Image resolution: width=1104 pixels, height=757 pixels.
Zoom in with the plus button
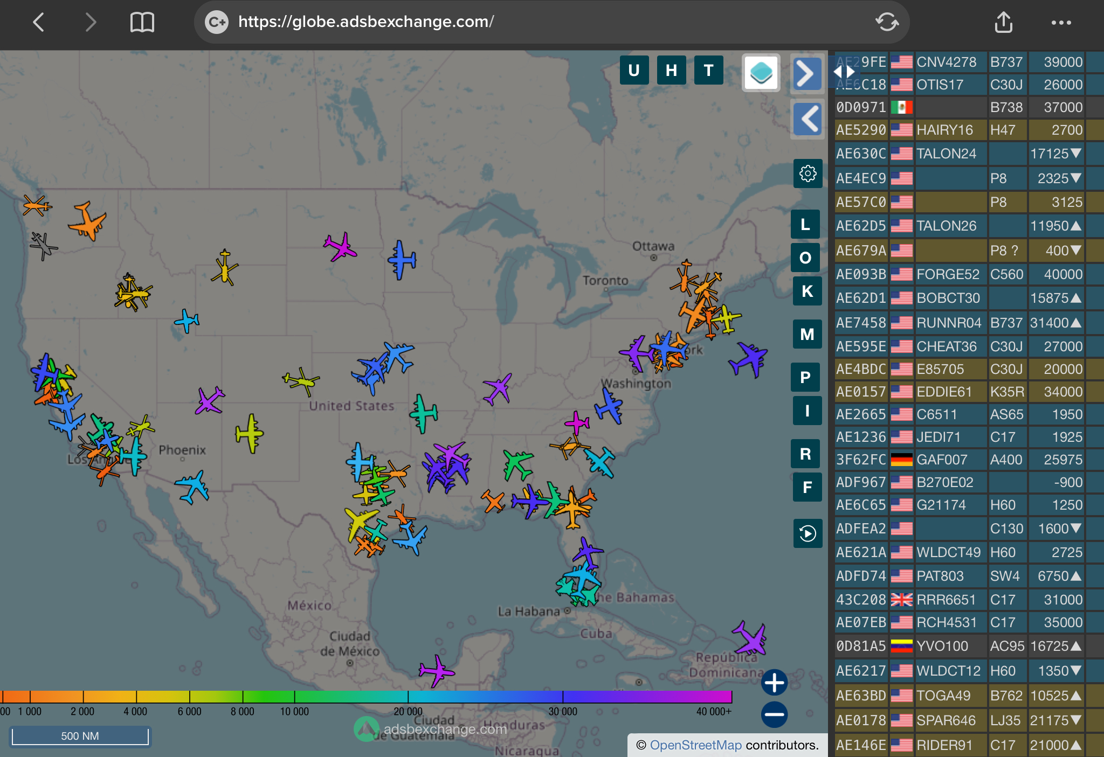(774, 683)
